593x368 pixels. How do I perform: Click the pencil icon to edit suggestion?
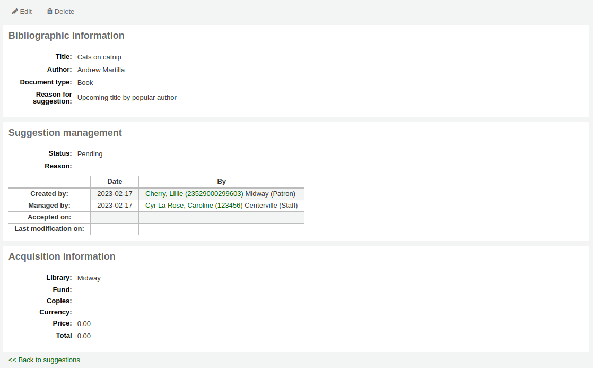(x=14, y=11)
